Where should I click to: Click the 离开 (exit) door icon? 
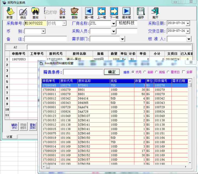(x=155, y=13)
